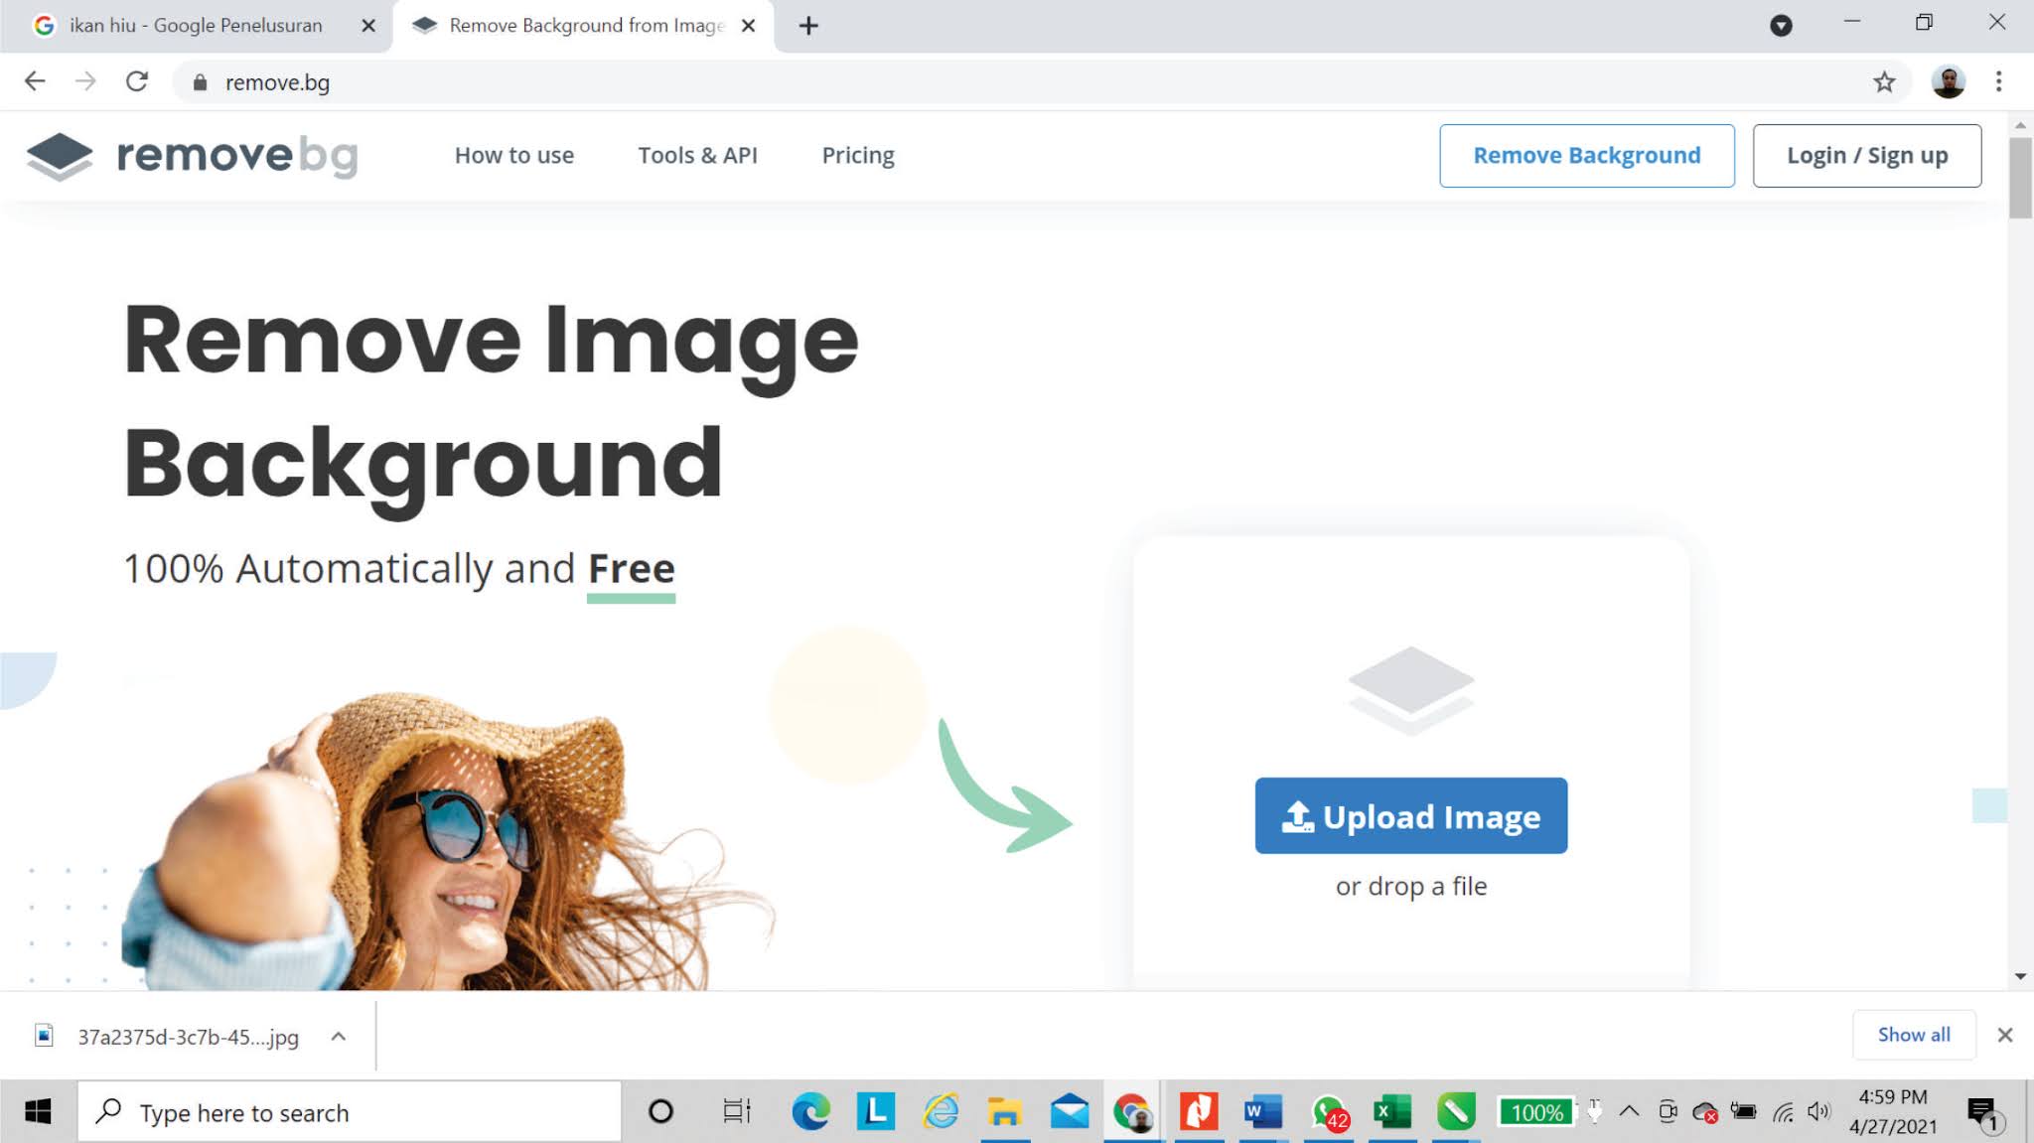Open the Tools & API menu
This screenshot has width=2034, height=1143.
(697, 156)
